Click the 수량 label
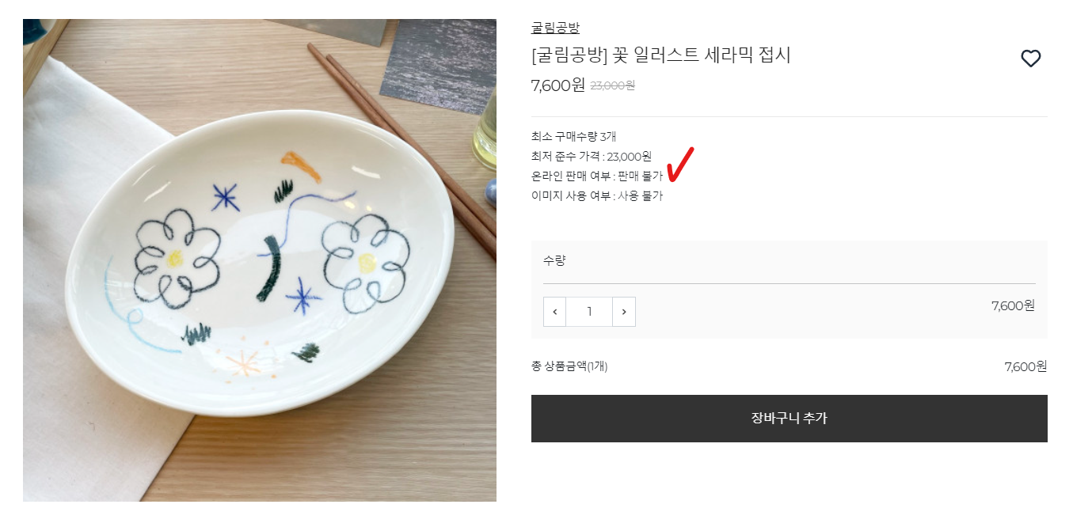The height and width of the screenshot is (527, 1073). (x=554, y=260)
